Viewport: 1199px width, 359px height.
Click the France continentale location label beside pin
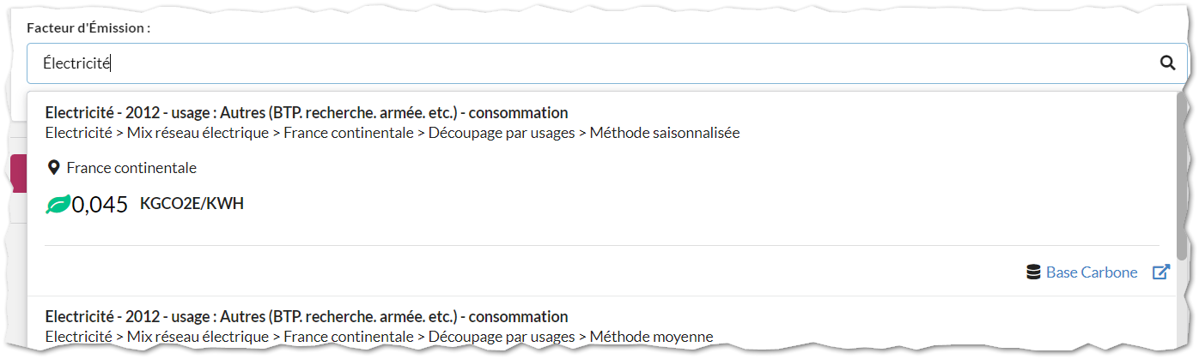[x=131, y=168]
